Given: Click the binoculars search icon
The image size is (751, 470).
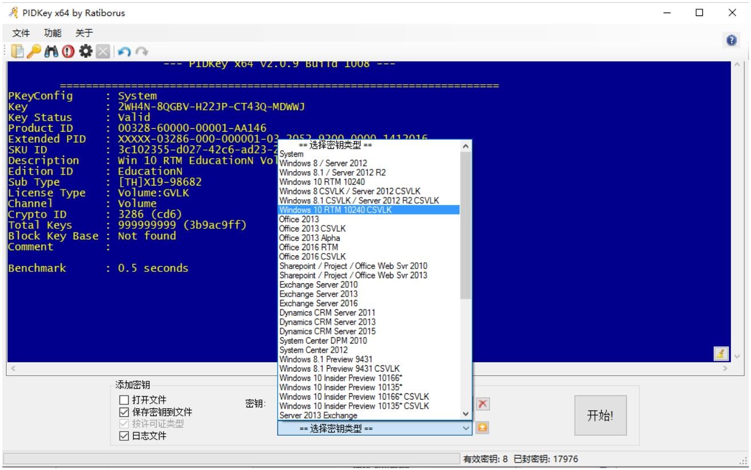Looking at the screenshot, I should pos(52,52).
